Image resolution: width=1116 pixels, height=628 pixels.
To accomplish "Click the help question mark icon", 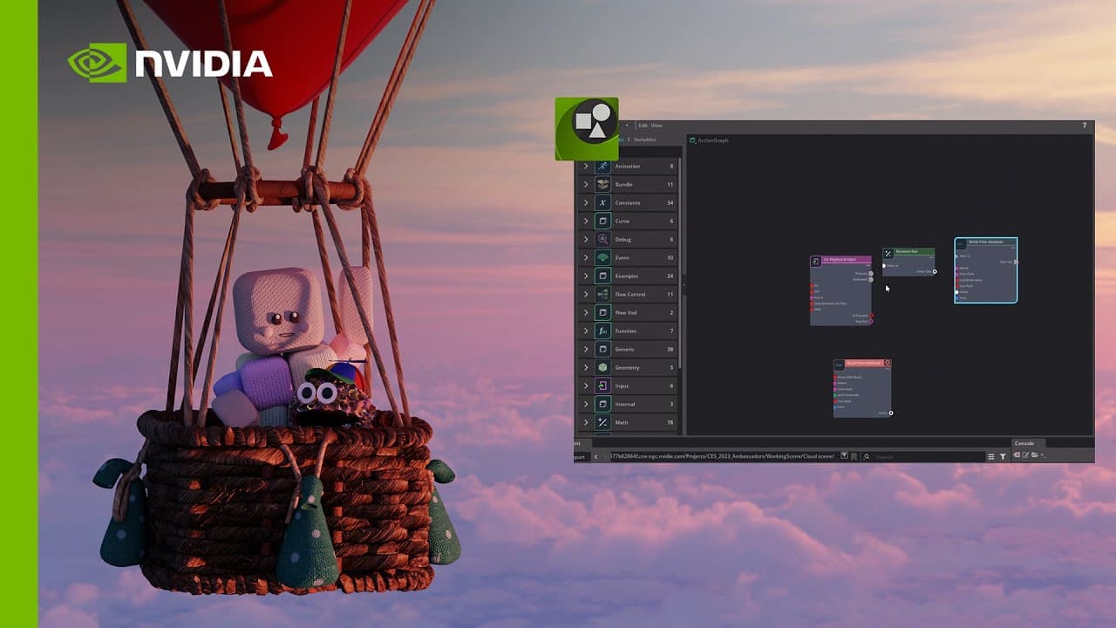I will [1085, 126].
